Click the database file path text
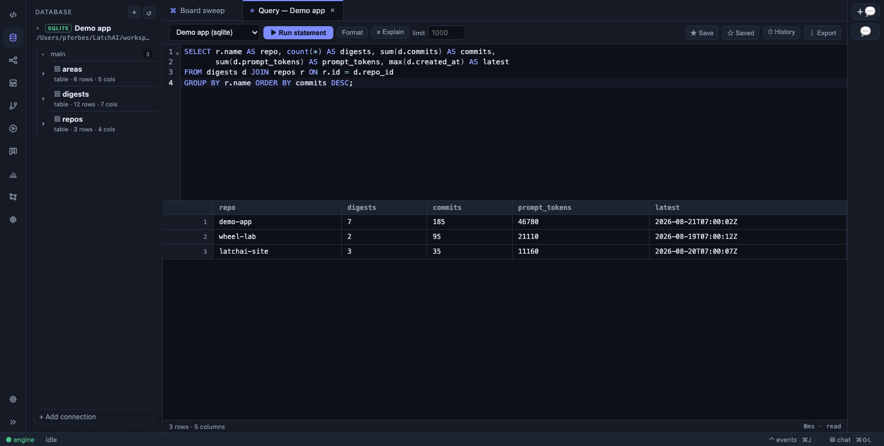 click(x=93, y=38)
